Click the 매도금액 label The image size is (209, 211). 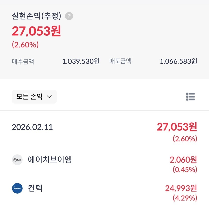click(120, 61)
